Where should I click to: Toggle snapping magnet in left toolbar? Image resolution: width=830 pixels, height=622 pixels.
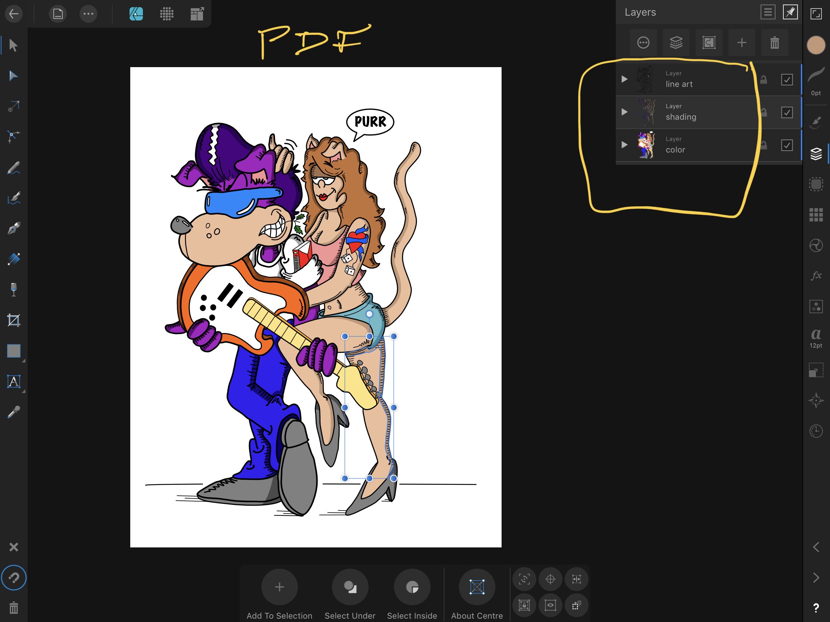coord(13,577)
